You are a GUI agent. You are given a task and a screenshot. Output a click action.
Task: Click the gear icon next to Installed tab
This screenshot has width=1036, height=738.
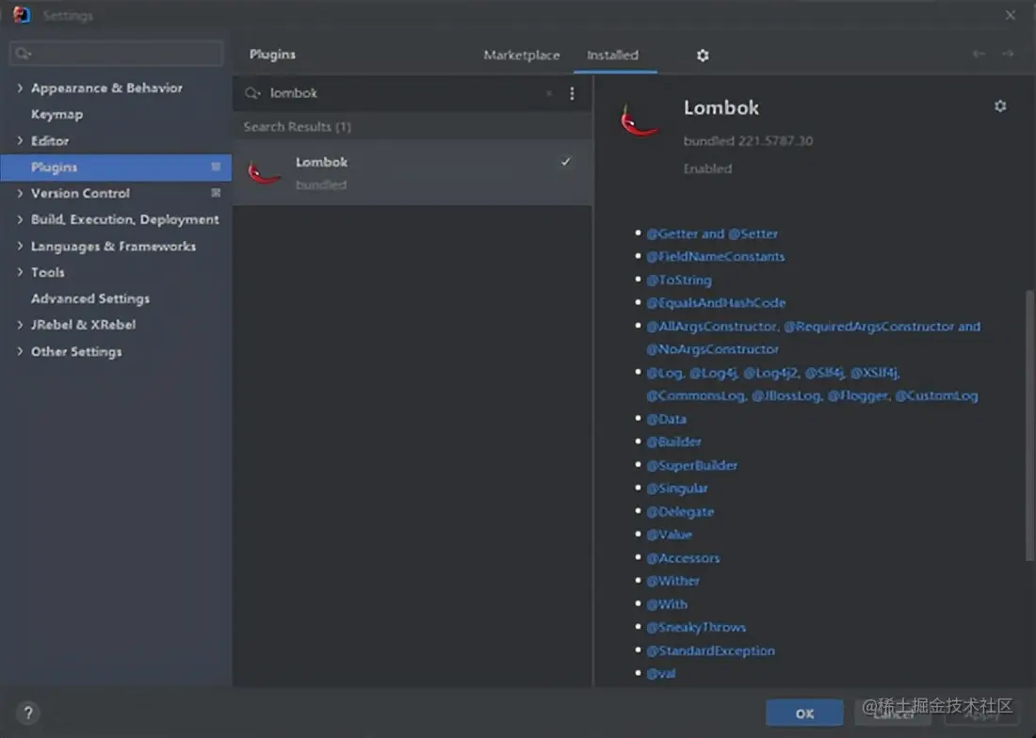[x=703, y=56]
